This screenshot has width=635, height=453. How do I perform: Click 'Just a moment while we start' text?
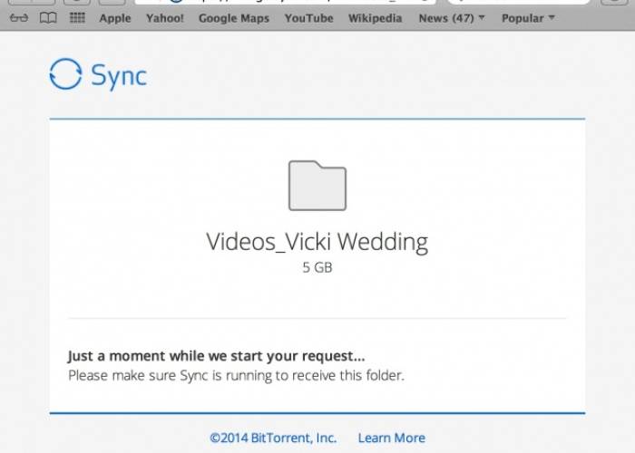(216, 356)
